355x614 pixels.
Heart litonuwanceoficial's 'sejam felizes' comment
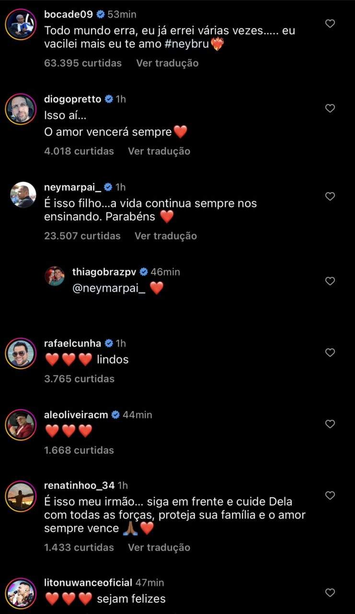[x=330, y=592]
